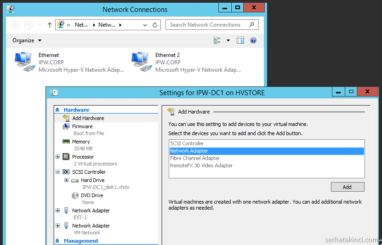The height and width of the screenshot is (245, 382).
Task: Click the Back arrow in Network Connections
Action: point(15,25)
